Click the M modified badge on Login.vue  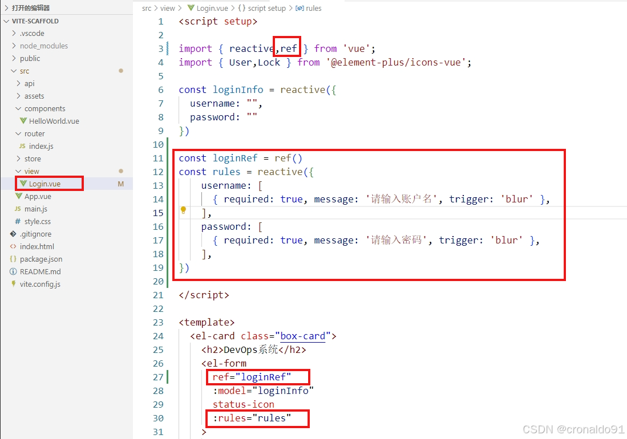tap(121, 184)
